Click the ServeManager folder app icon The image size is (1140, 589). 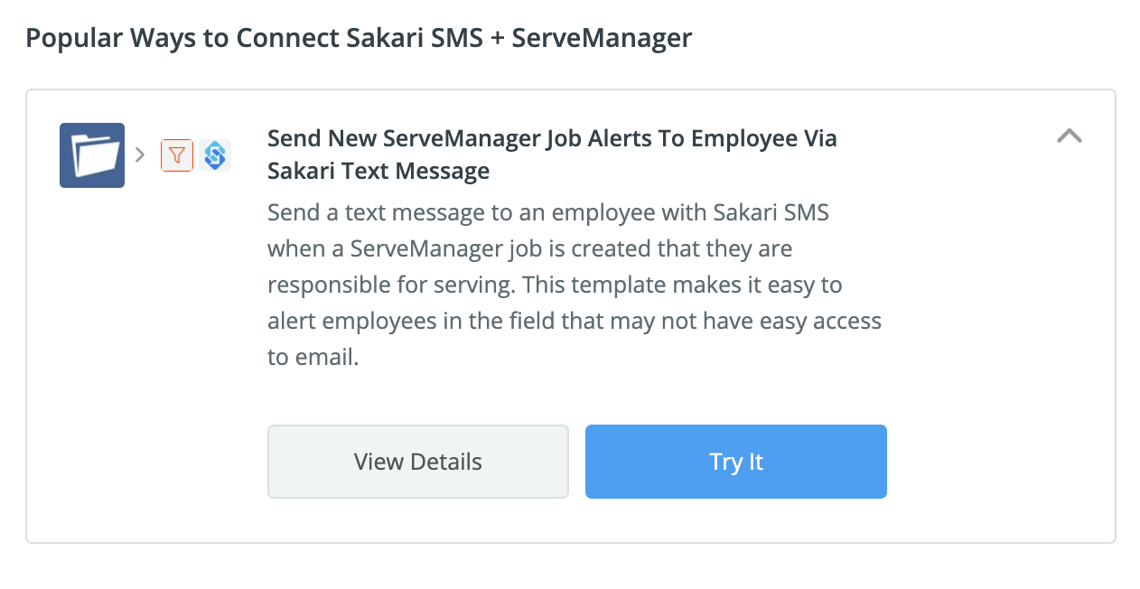pyautogui.click(x=91, y=154)
